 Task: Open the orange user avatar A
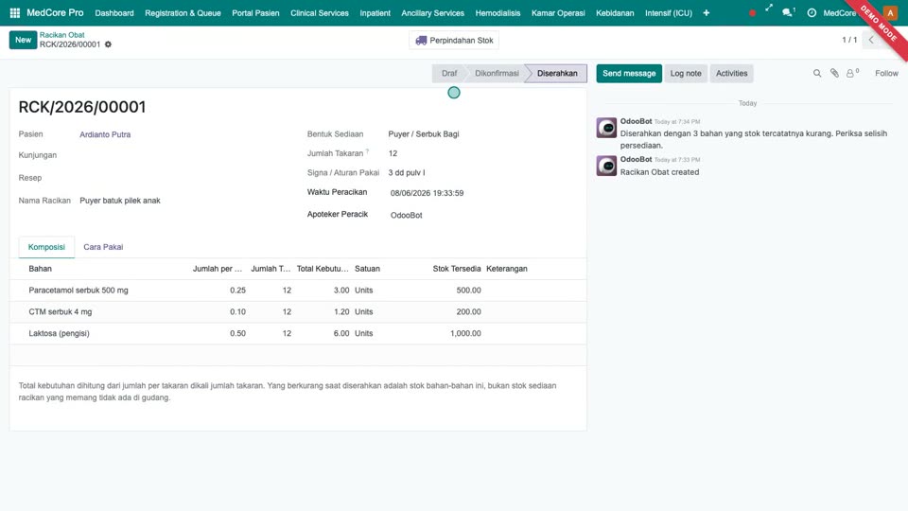pyautogui.click(x=890, y=12)
